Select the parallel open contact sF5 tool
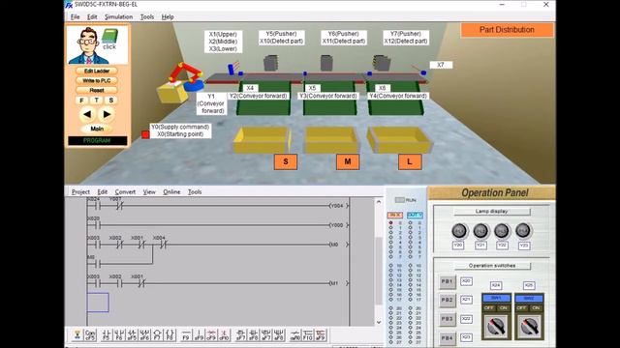Viewport: 620px width, 348px height. pyautogui.click(x=132, y=335)
